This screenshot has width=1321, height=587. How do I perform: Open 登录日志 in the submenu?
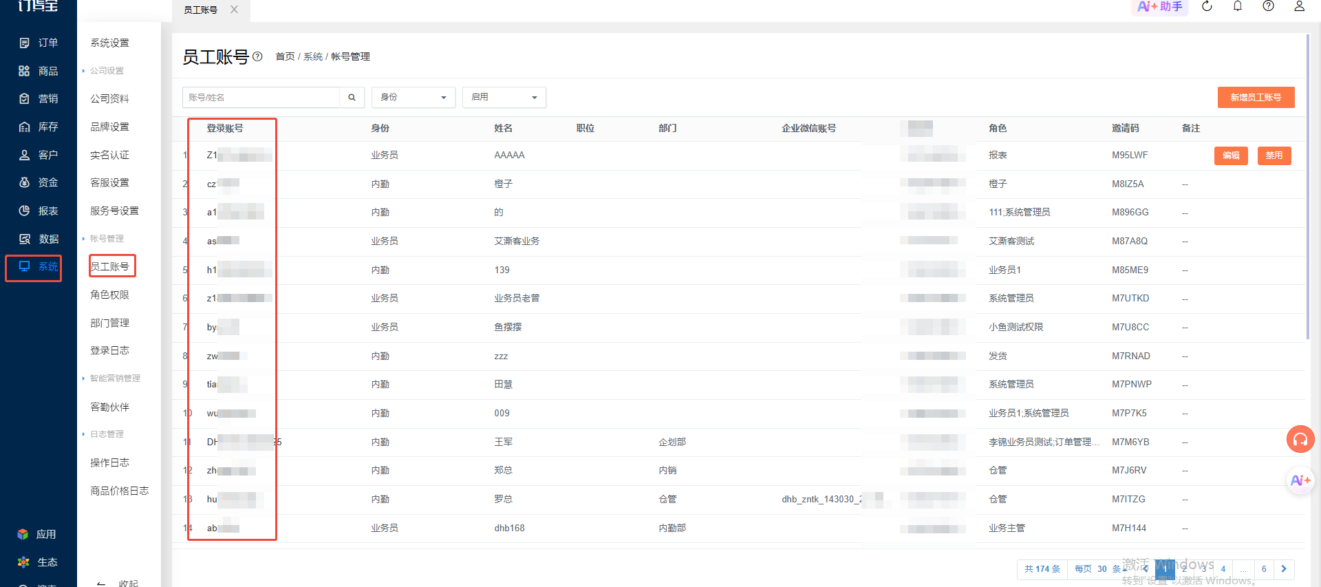(109, 350)
